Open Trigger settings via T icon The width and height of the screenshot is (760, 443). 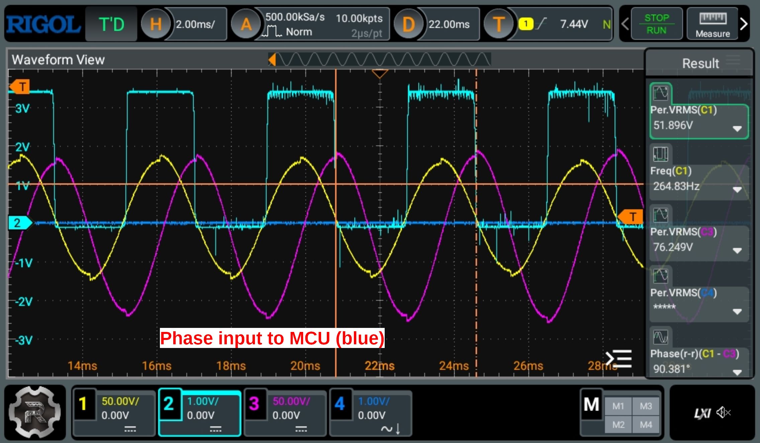pyautogui.click(x=499, y=24)
